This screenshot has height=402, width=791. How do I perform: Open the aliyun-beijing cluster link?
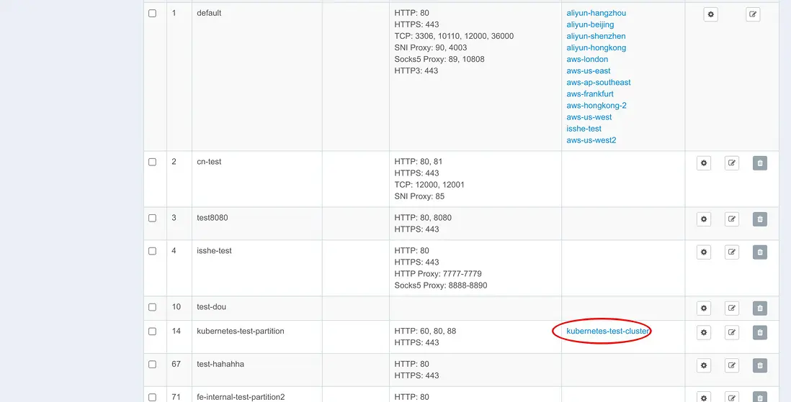[x=590, y=24]
